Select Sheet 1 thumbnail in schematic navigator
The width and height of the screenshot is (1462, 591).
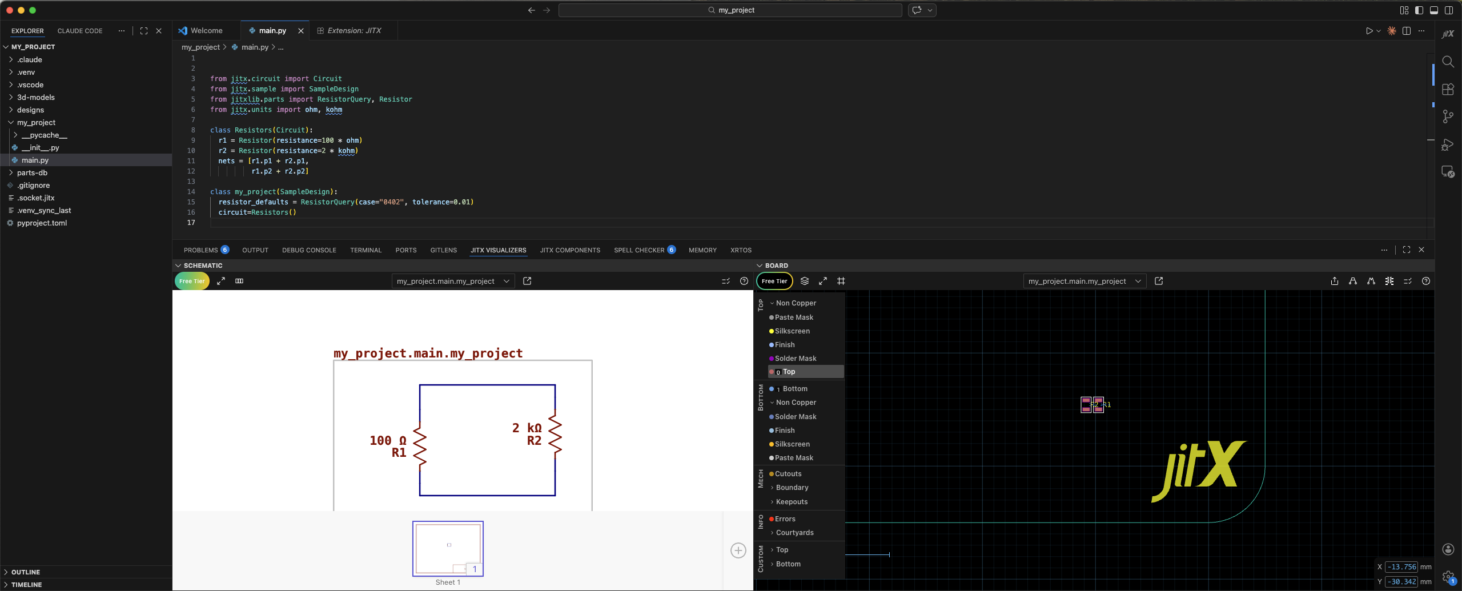(x=448, y=548)
